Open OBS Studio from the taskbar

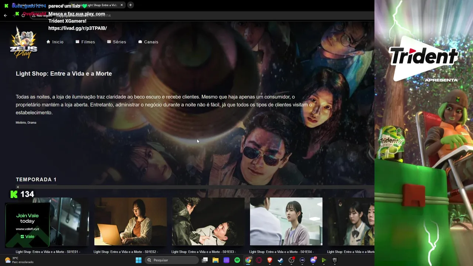pyautogui.click(x=292, y=260)
